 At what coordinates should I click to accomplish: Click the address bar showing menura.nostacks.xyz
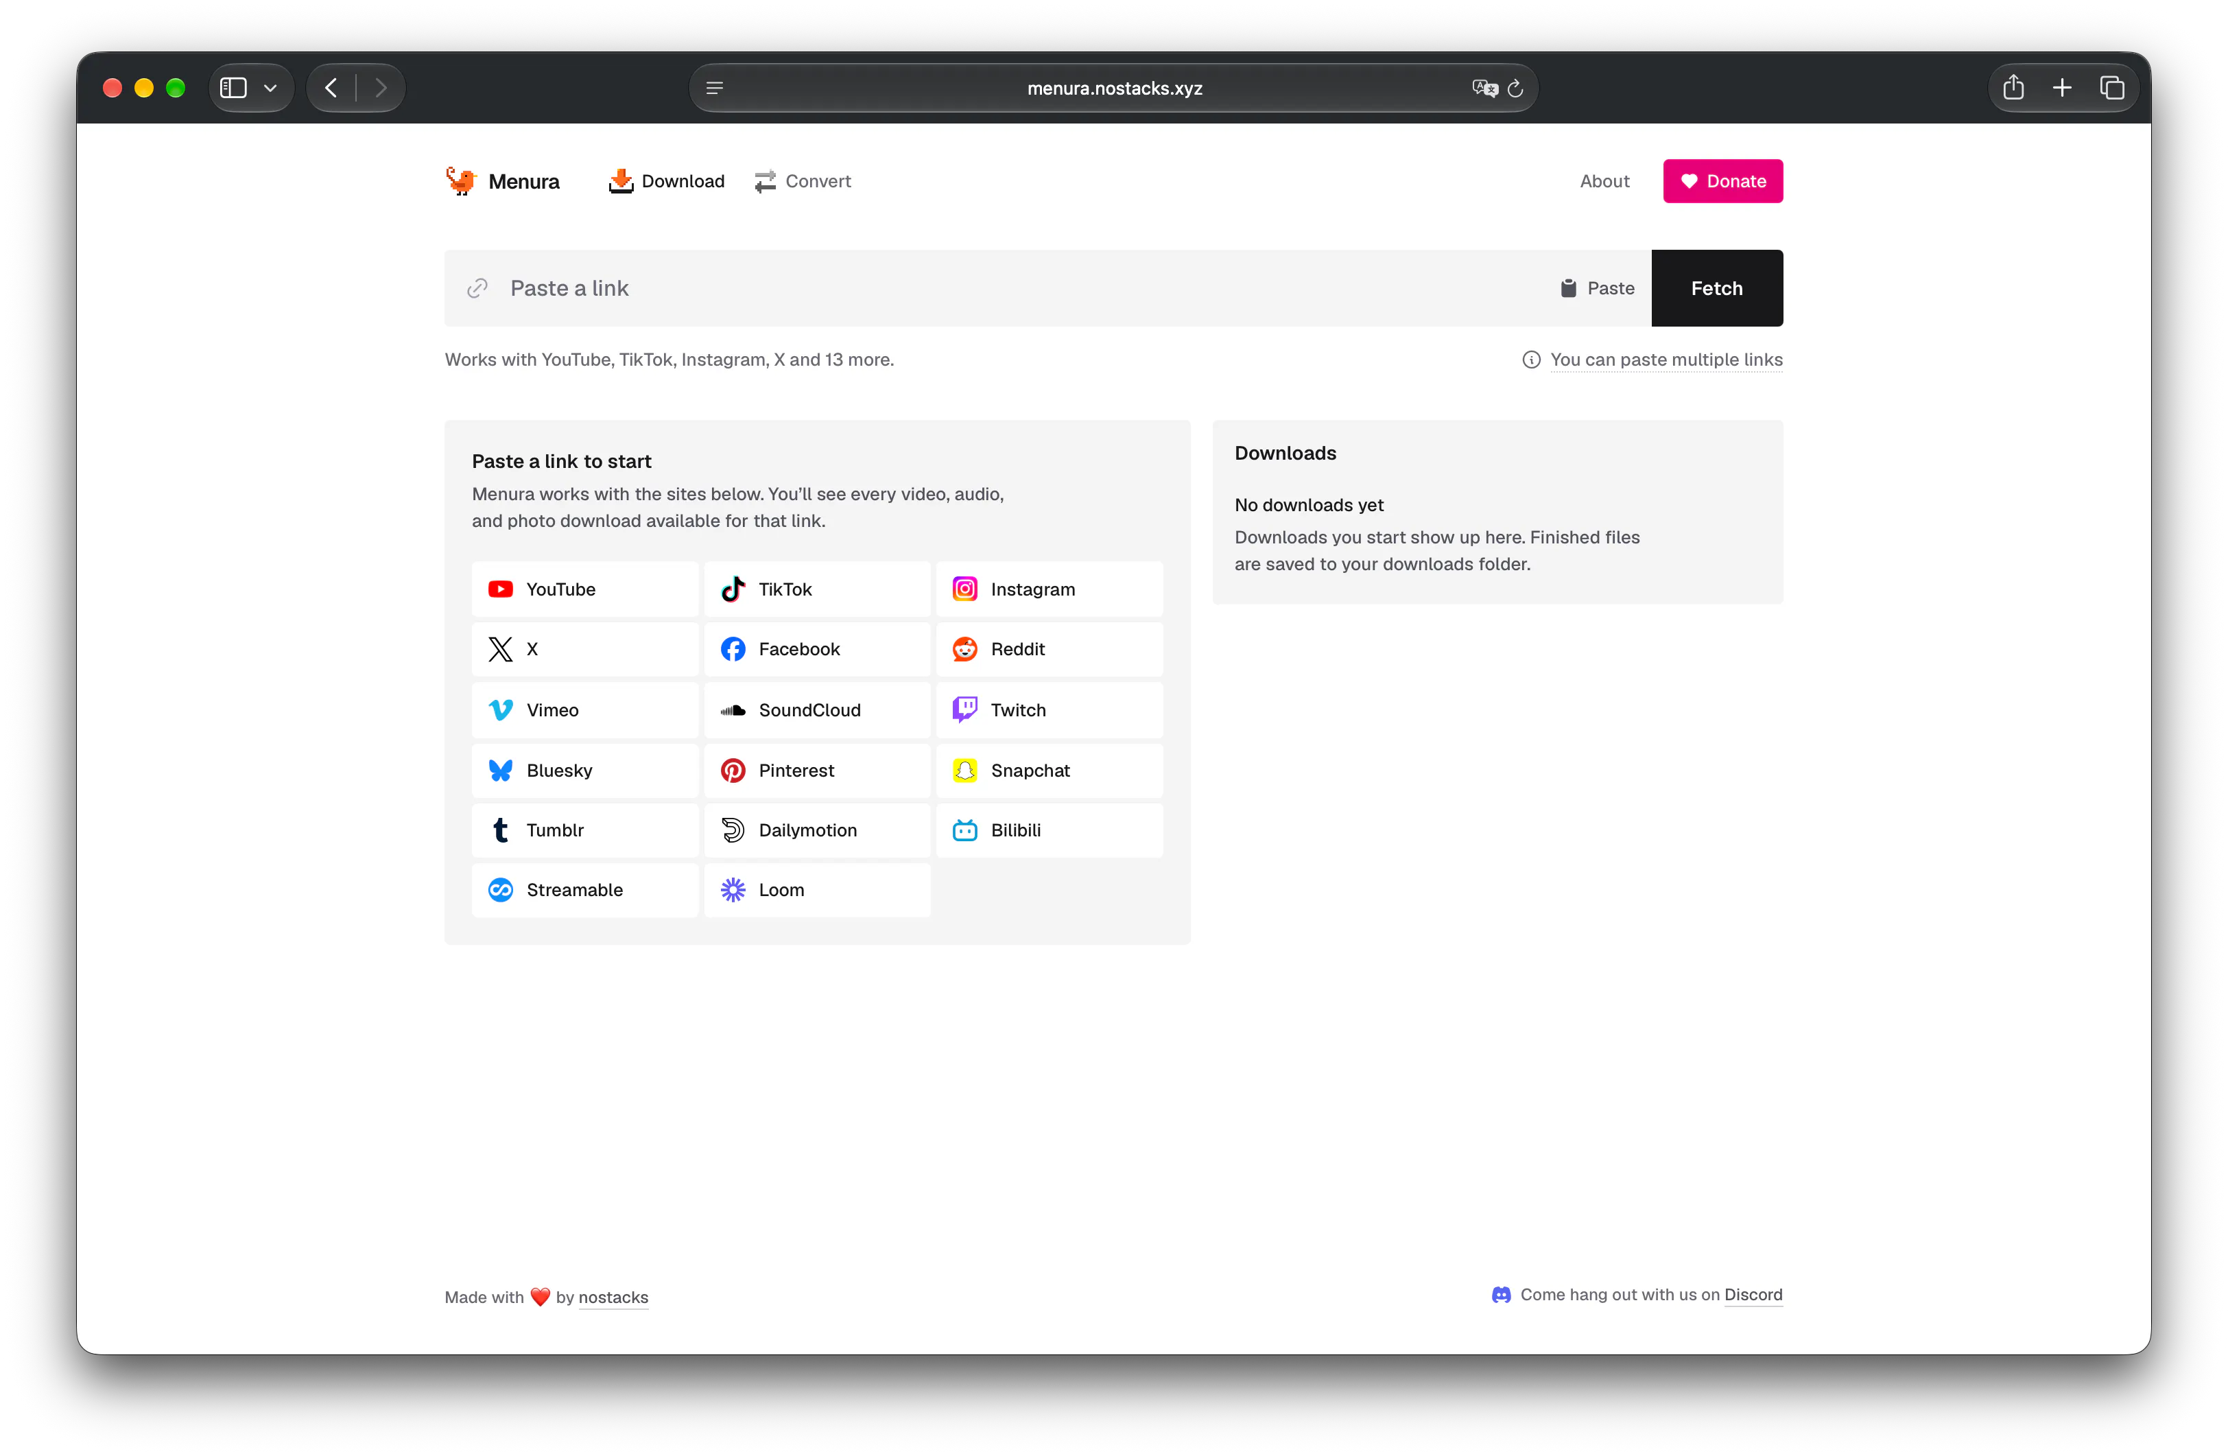click(1114, 88)
